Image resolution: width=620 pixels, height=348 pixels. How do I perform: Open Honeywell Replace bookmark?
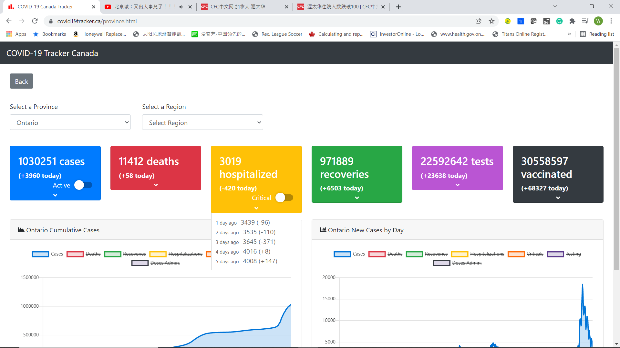pos(100,34)
